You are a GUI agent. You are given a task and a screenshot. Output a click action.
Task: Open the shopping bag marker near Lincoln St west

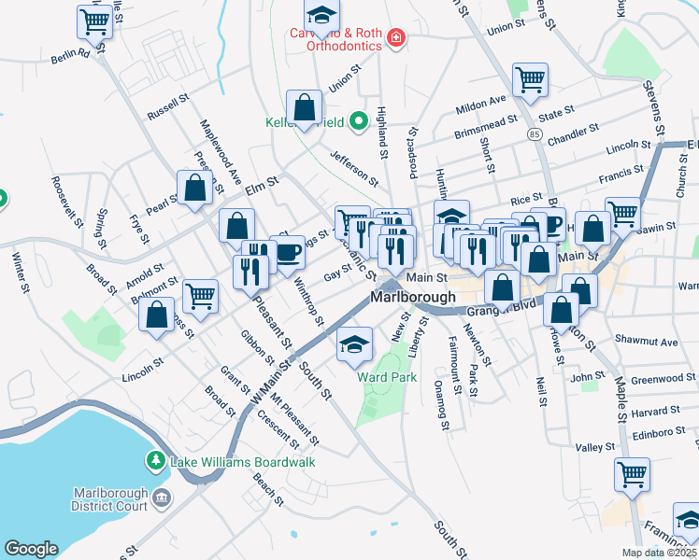click(x=156, y=318)
